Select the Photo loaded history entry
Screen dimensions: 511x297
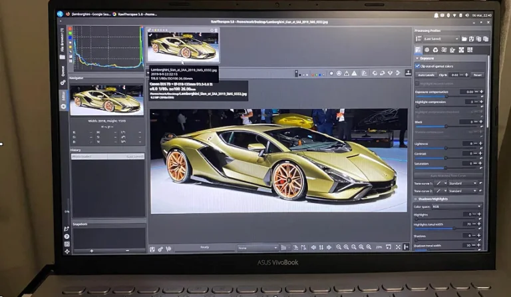click(108, 156)
